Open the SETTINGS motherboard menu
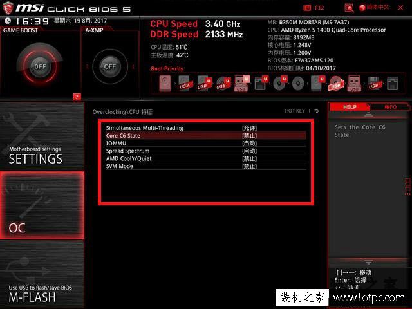Viewport: 412px width, 309px height. (42, 136)
